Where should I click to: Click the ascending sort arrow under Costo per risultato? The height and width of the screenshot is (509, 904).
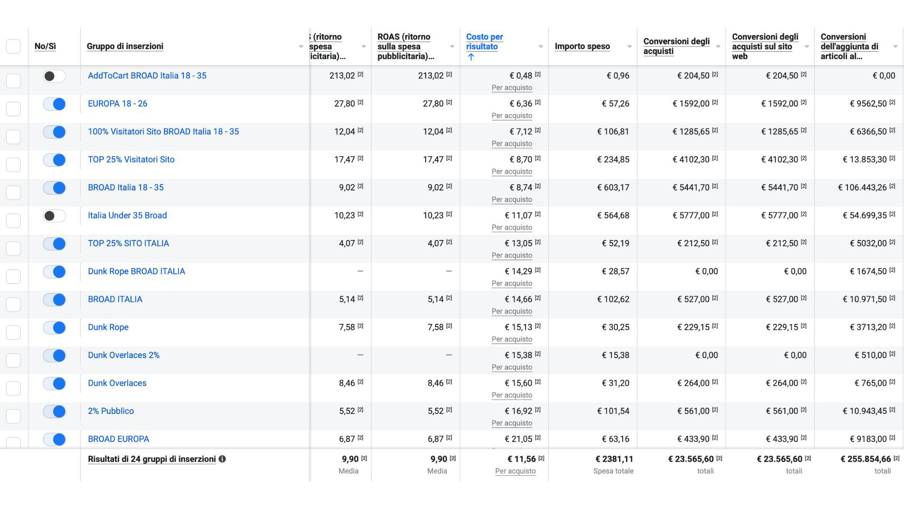(471, 57)
